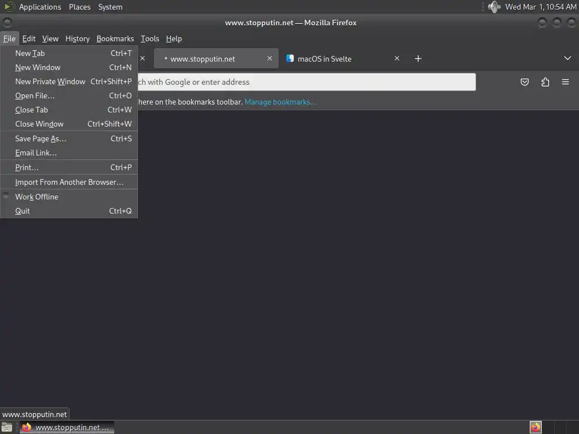Choose Open File… menu entry
The height and width of the screenshot is (434, 579).
coord(69,96)
